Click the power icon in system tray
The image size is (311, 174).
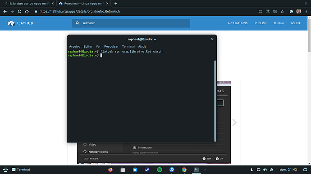271,170
